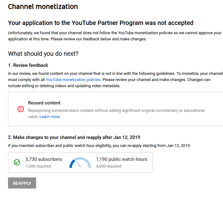Select the 1. Review feedback heading
The width and height of the screenshot is (223, 199).
pos(28,65)
